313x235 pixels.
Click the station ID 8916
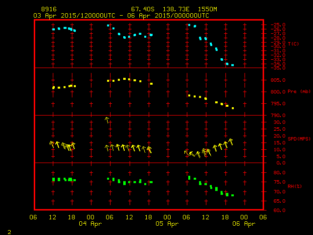49,9
